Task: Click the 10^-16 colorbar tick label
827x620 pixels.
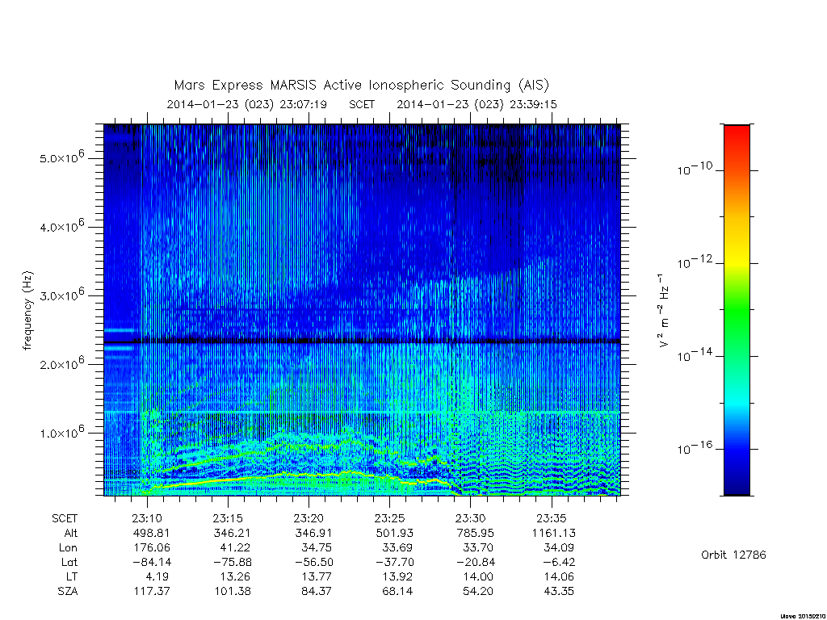Action: 695,447
